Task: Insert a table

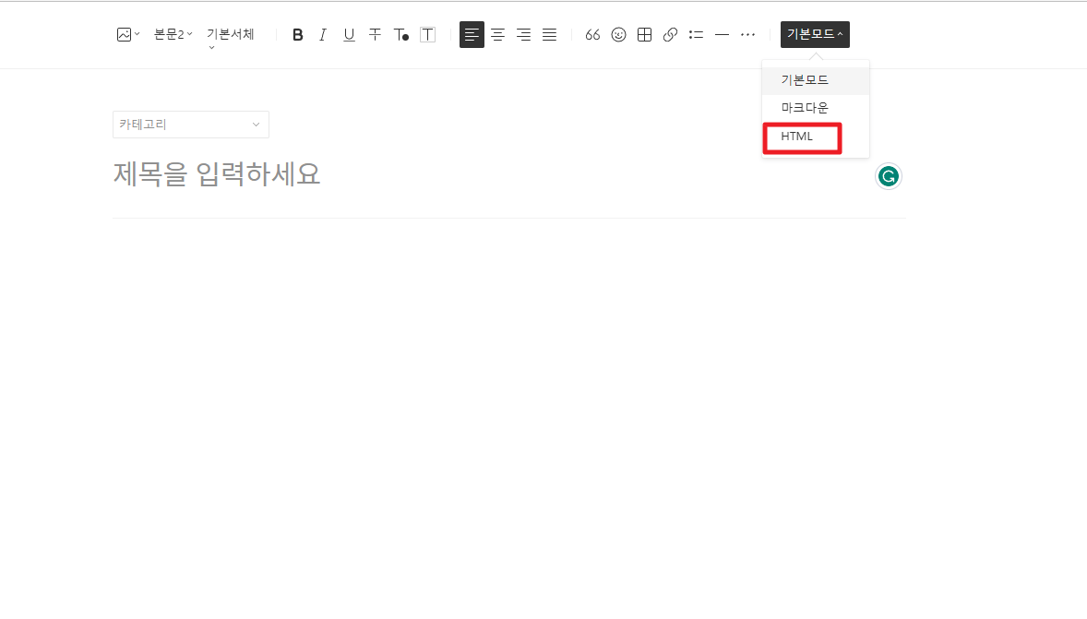Action: point(644,34)
